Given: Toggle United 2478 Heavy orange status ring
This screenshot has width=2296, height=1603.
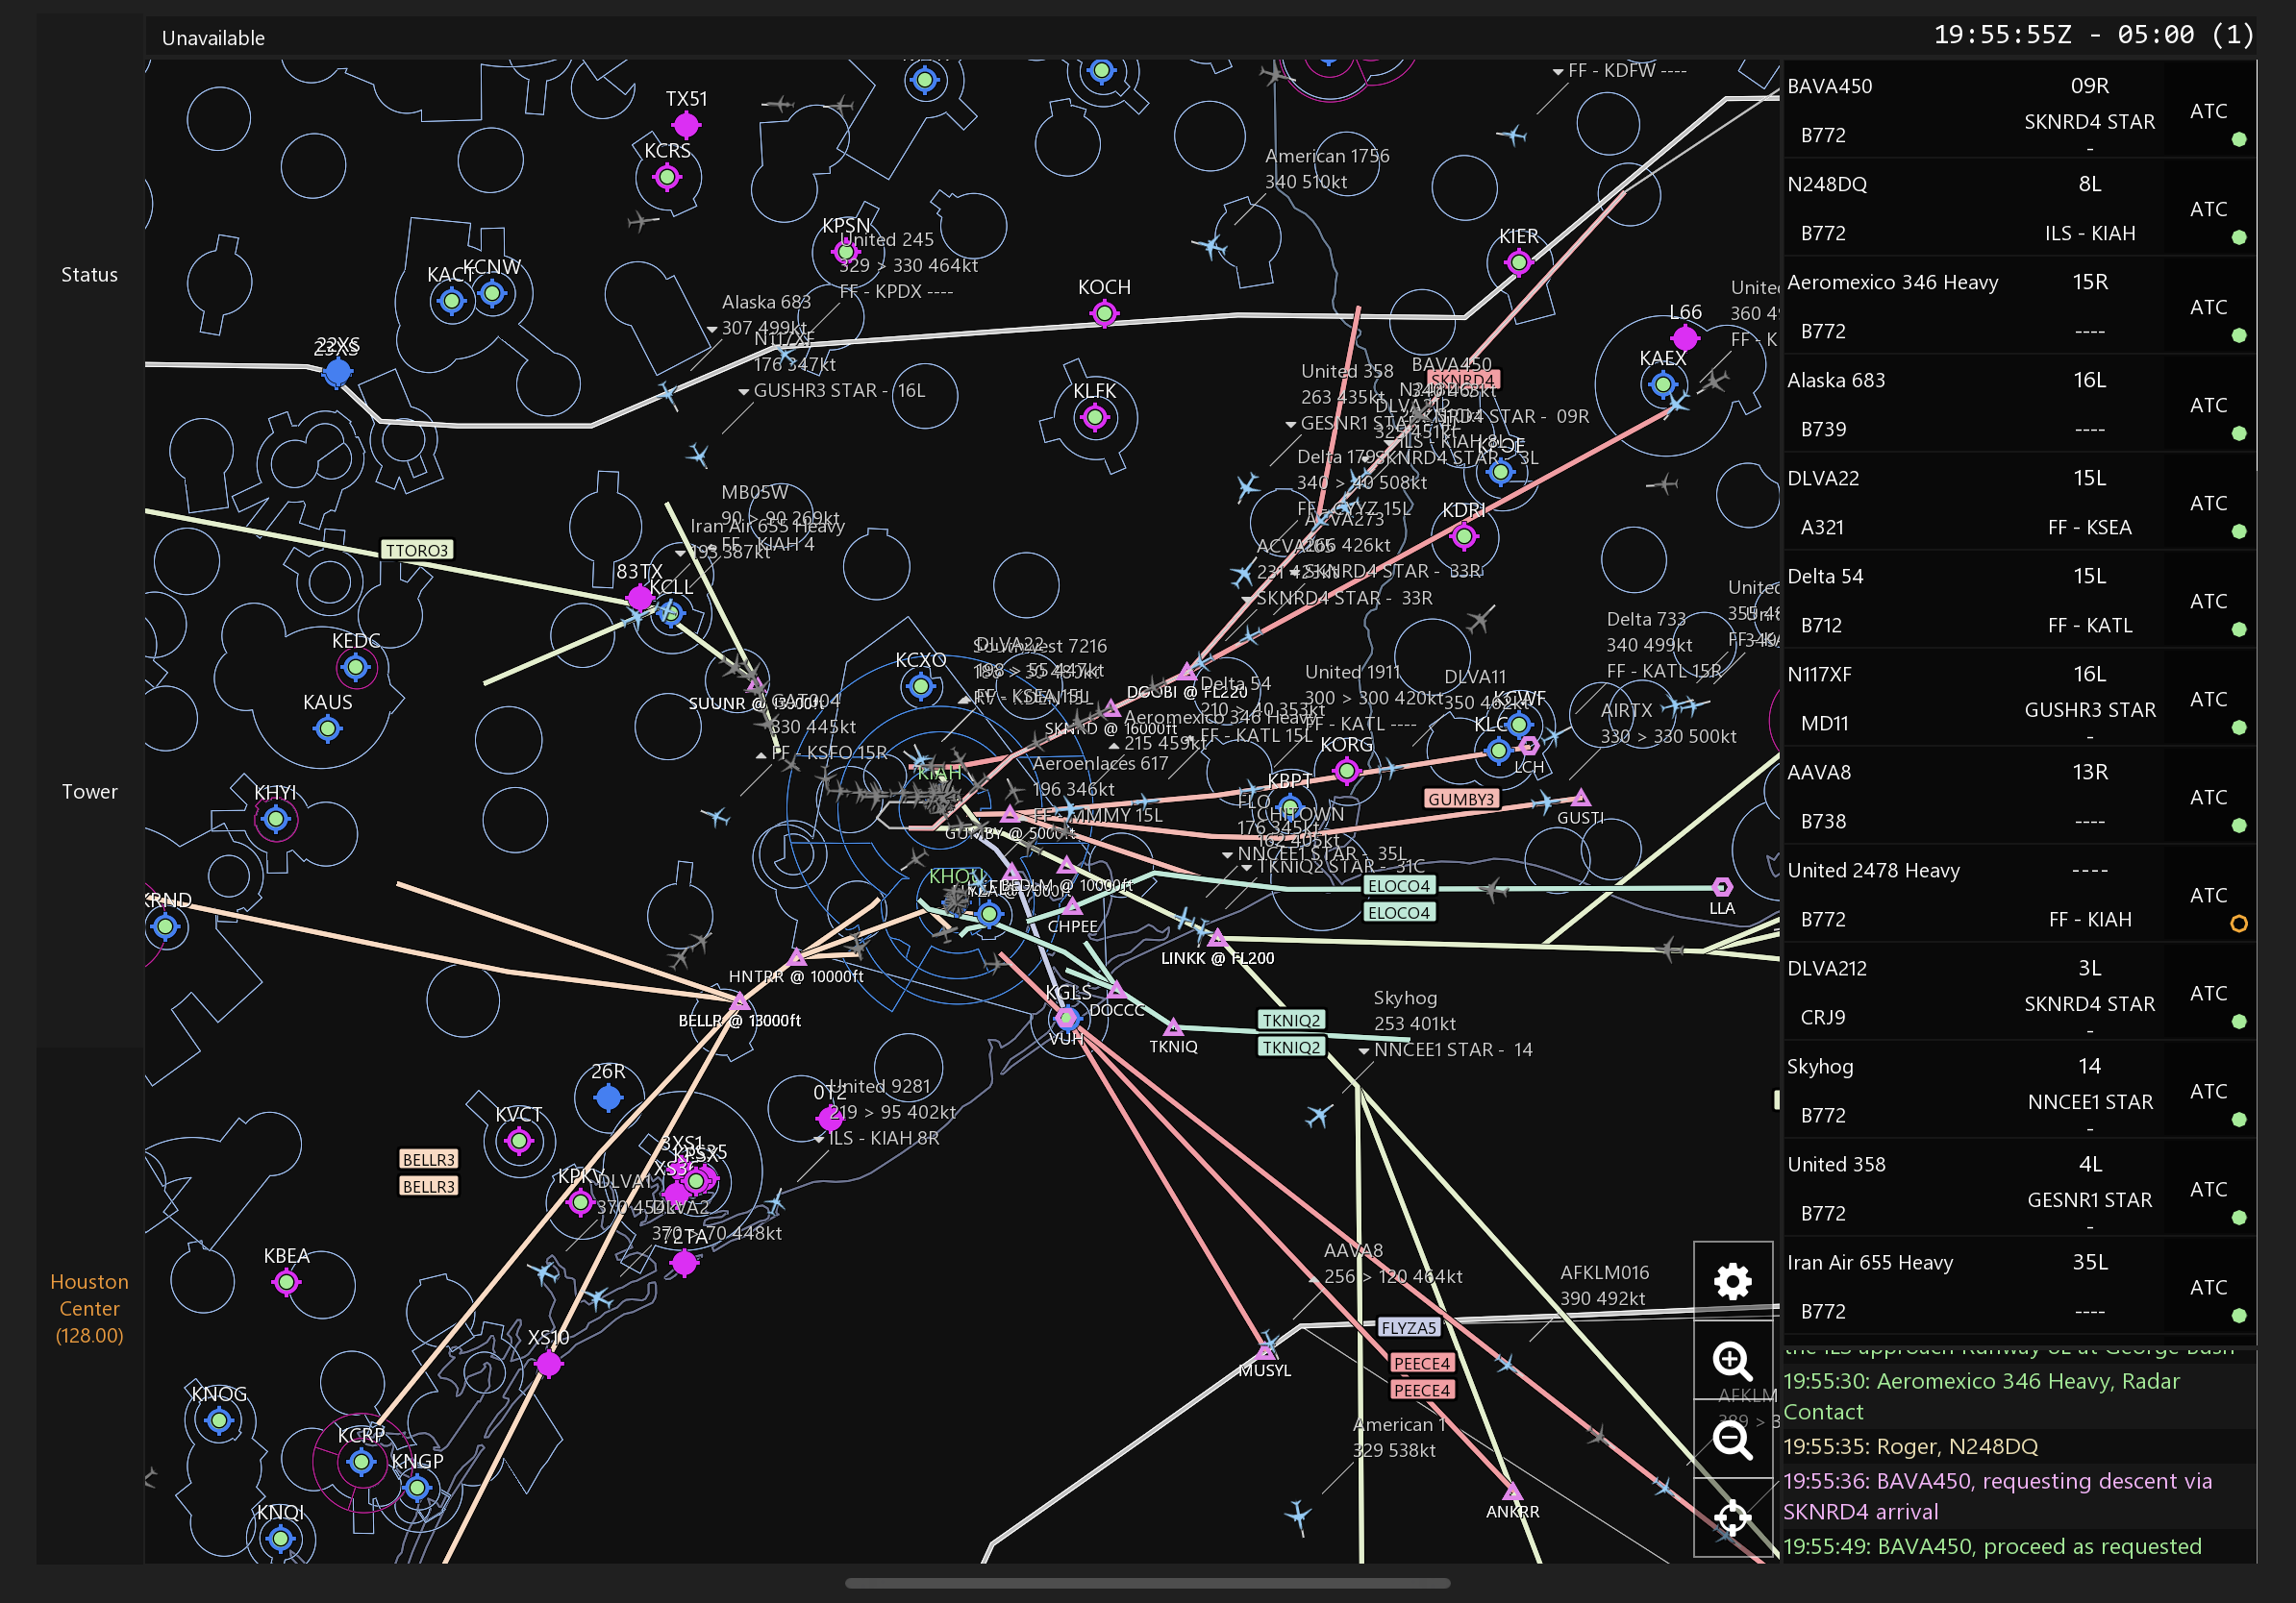Looking at the screenshot, I should coord(2239,924).
